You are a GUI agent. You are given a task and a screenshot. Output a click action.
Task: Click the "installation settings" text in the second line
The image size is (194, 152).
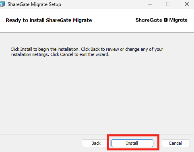[x=30, y=54]
